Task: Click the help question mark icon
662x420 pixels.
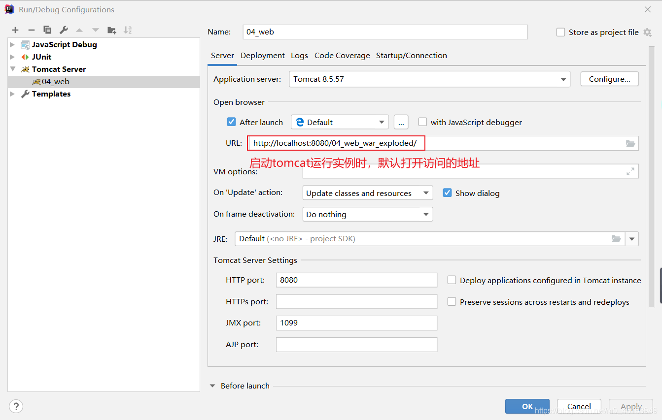Action: tap(16, 406)
